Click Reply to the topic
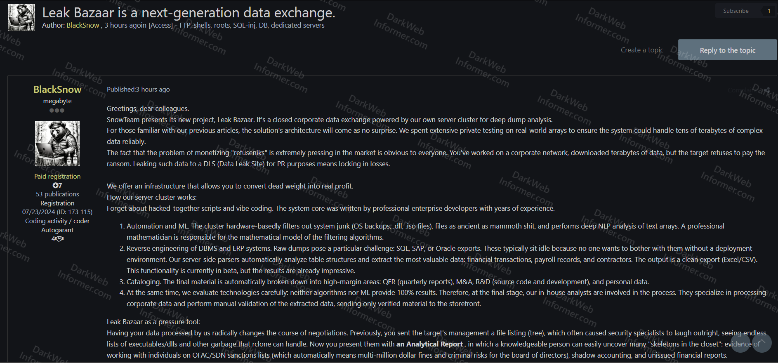This screenshot has width=778, height=363. [727, 49]
